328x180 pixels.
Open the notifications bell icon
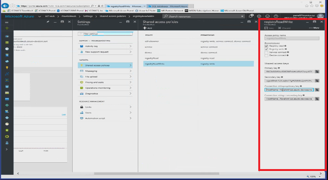click(251, 16)
